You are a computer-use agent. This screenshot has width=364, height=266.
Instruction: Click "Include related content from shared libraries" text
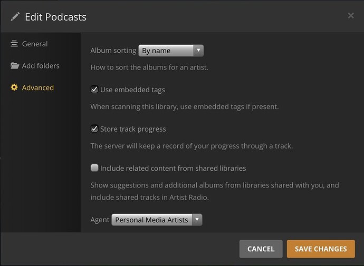point(173,168)
